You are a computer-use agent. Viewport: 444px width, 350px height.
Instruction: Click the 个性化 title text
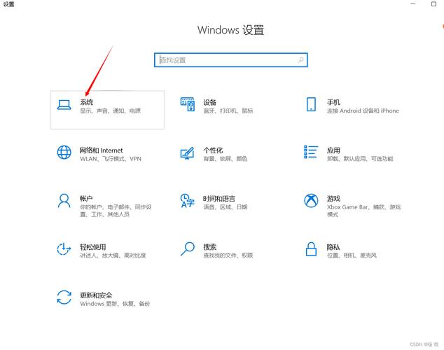(213, 150)
